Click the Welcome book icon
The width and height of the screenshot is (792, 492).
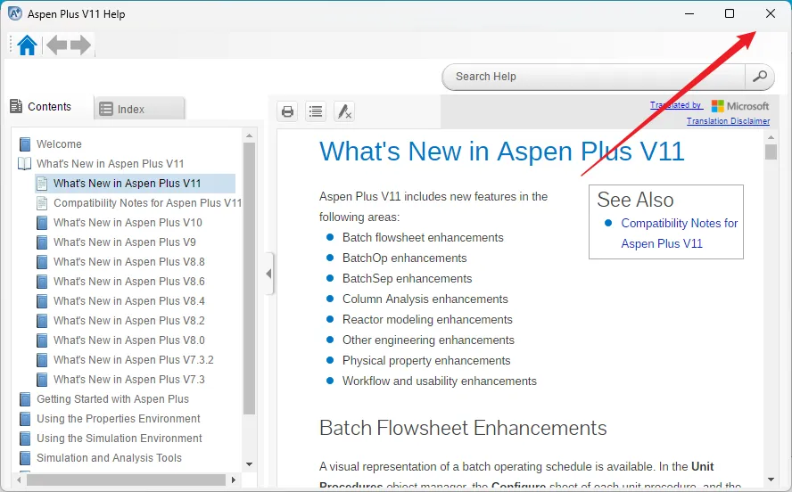25,144
